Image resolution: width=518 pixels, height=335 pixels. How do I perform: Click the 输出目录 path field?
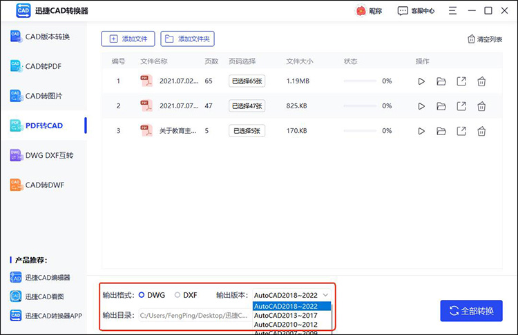click(x=195, y=316)
